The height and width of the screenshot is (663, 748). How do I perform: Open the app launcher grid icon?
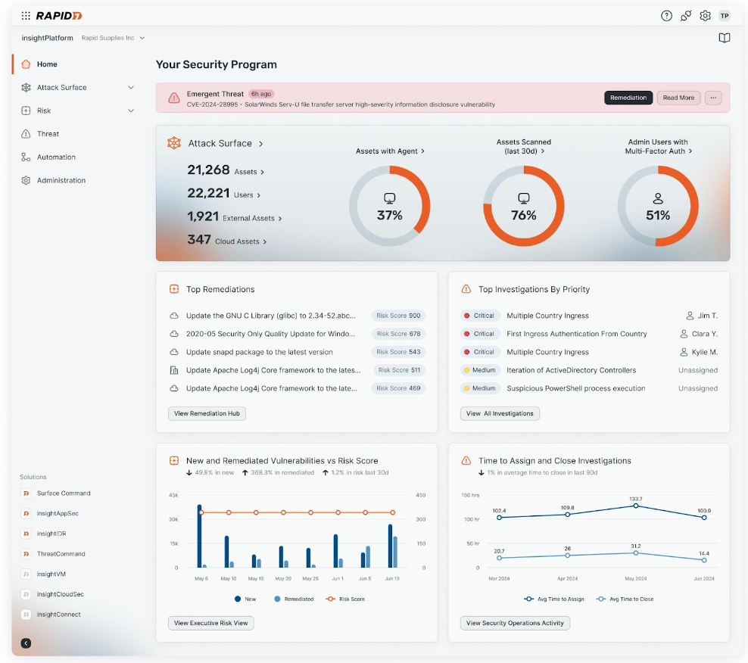click(26, 15)
